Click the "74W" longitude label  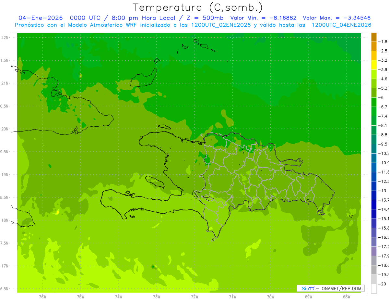(x=119, y=296)
